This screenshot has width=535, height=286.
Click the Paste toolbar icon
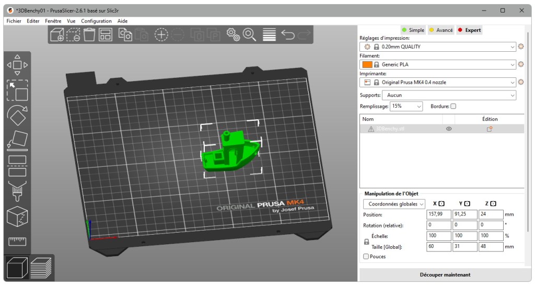(142, 35)
